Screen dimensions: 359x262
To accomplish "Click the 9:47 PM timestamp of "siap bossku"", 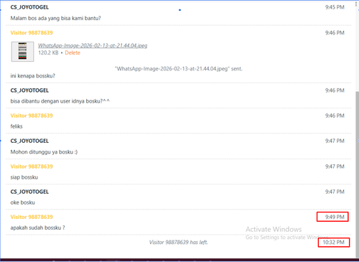I will click(x=335, y=167).
